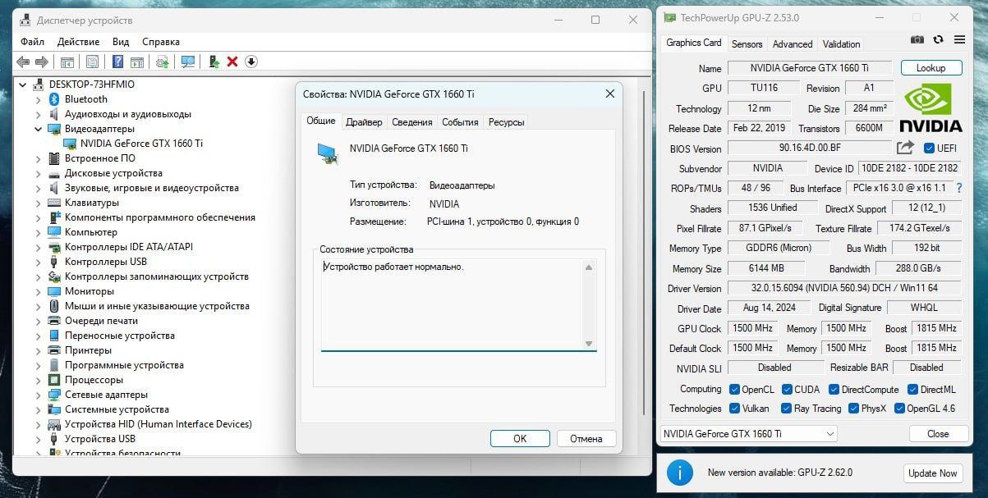
Task: Click the Отмена button
Action: tap(586, 438)
